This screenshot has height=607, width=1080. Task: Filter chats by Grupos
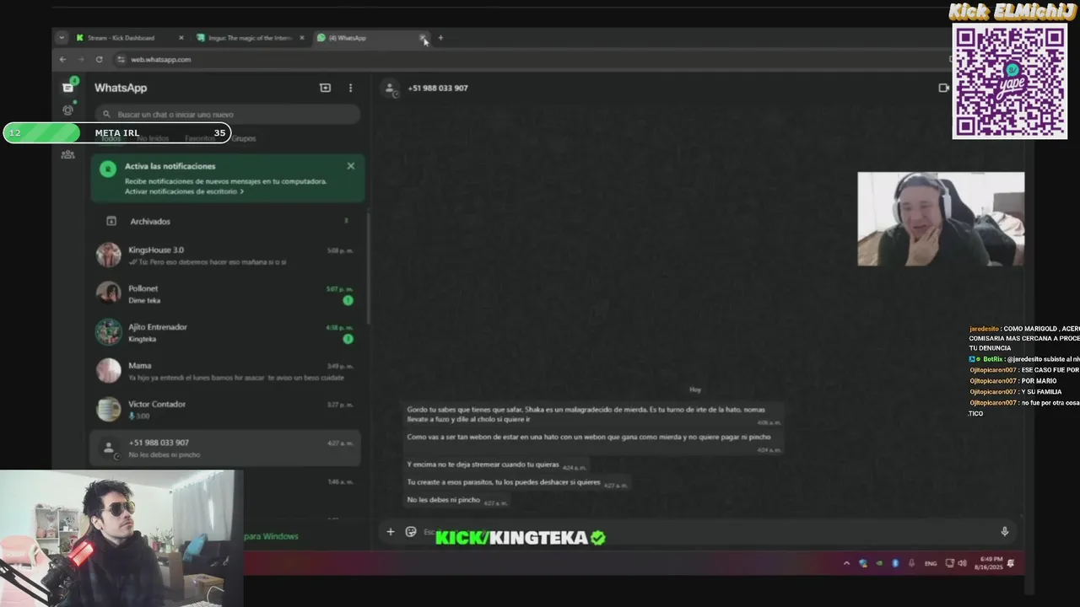point(244,138)
